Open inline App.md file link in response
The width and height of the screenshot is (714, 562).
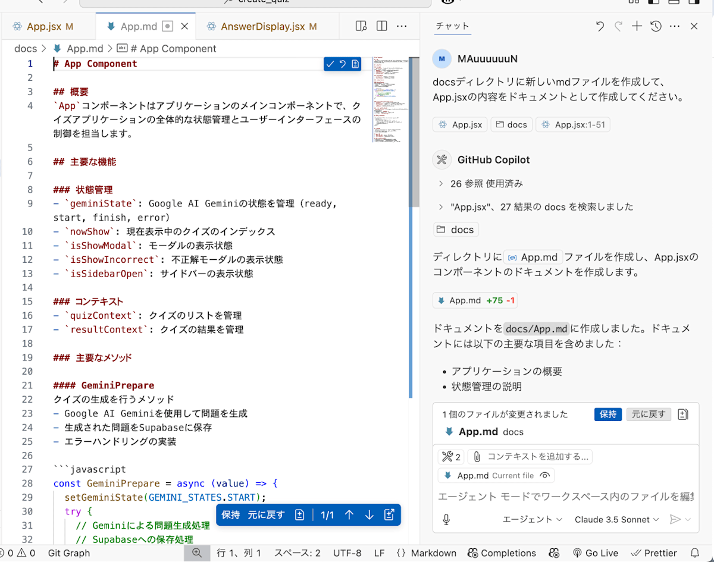click(x=533, y=258)
